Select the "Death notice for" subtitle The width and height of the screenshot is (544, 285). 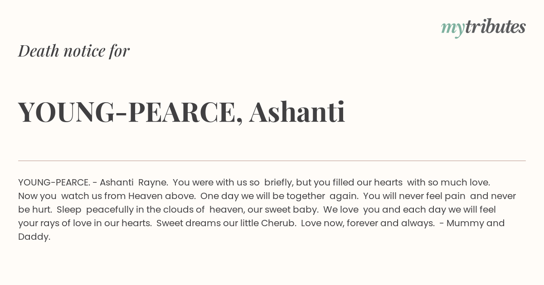(74, 51)
